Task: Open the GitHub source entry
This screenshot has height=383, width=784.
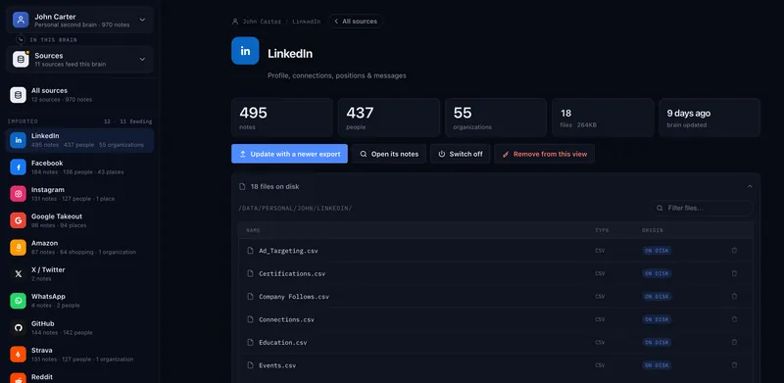Action: [80, 327]
